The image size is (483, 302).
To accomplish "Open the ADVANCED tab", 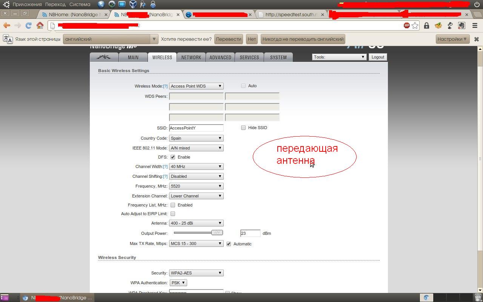I will 220,57.
